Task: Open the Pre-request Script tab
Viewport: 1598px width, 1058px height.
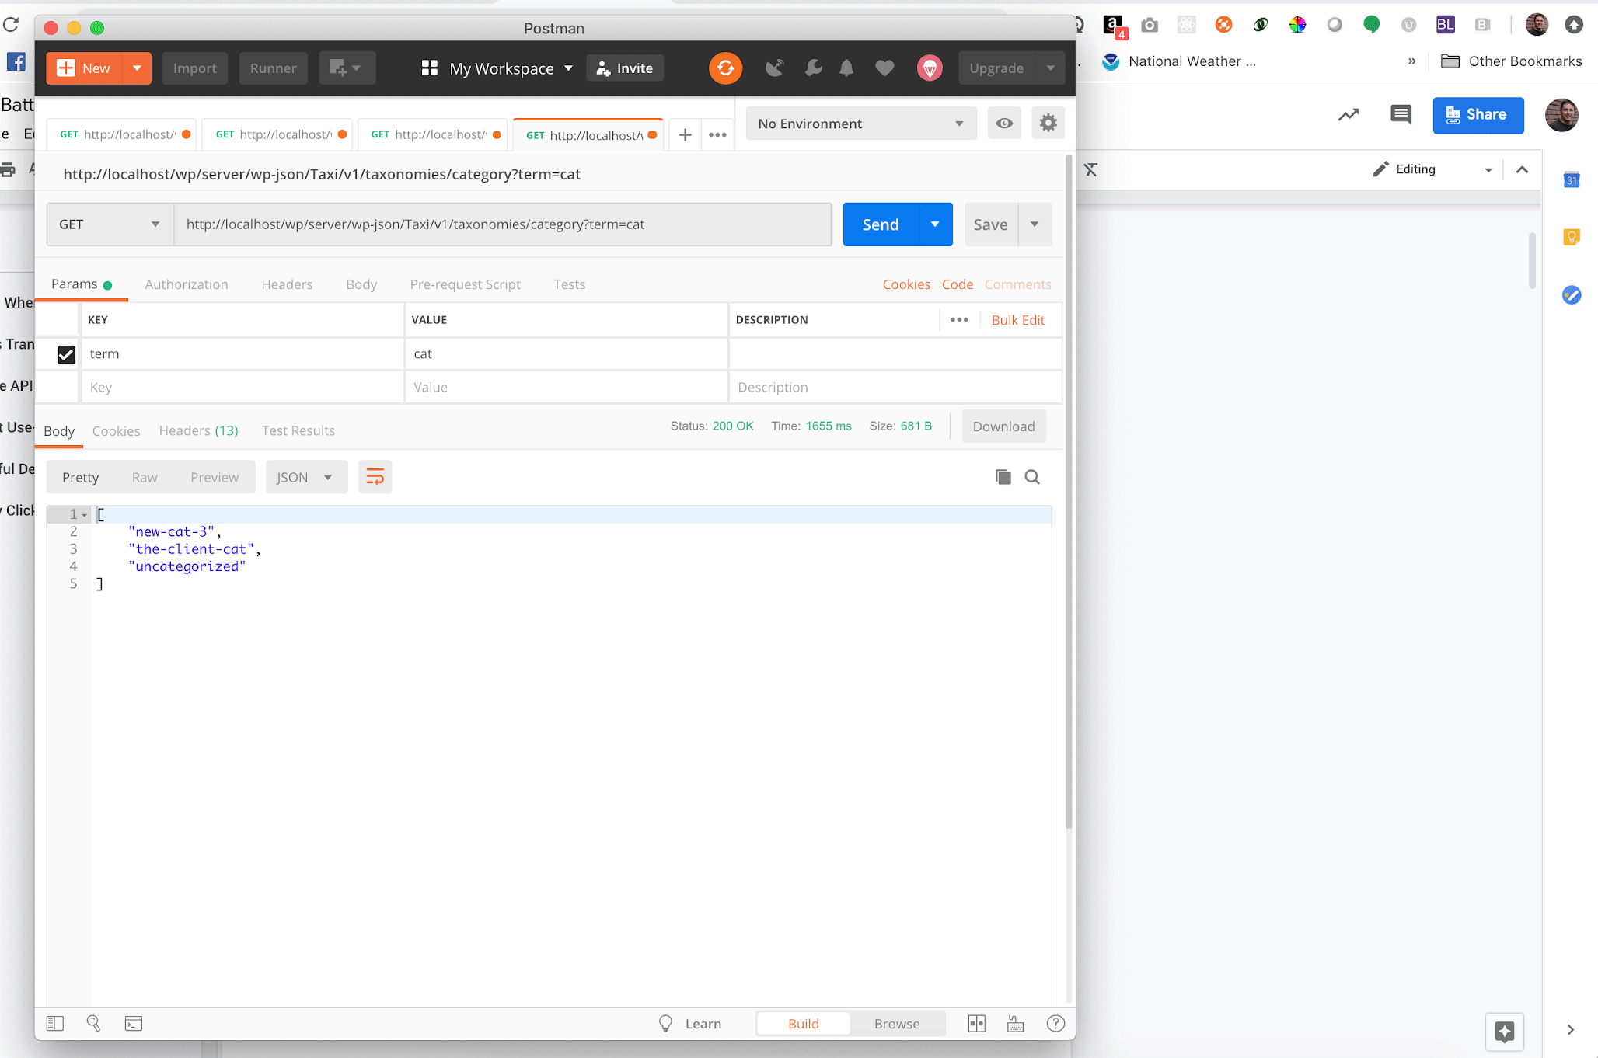Action: pyautogui.click(x=466, y=284)
